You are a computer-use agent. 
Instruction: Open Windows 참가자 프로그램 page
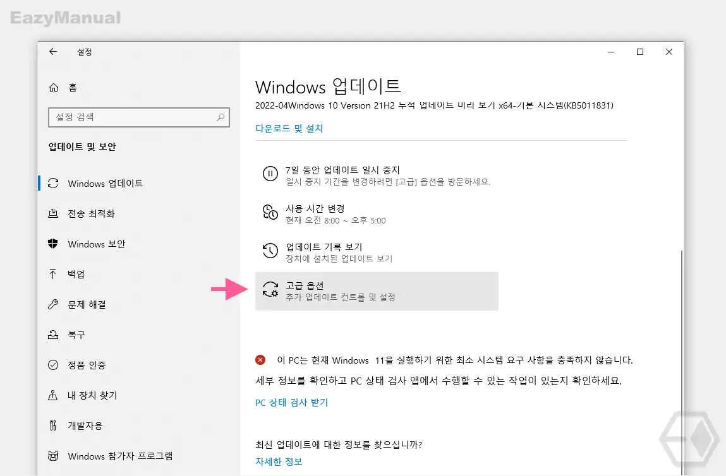[138, 456]
